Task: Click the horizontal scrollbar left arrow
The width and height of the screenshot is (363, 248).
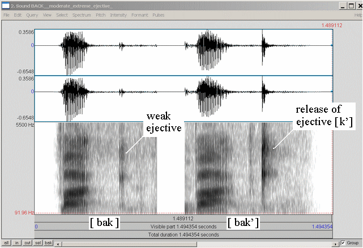Action: [59, 243]
